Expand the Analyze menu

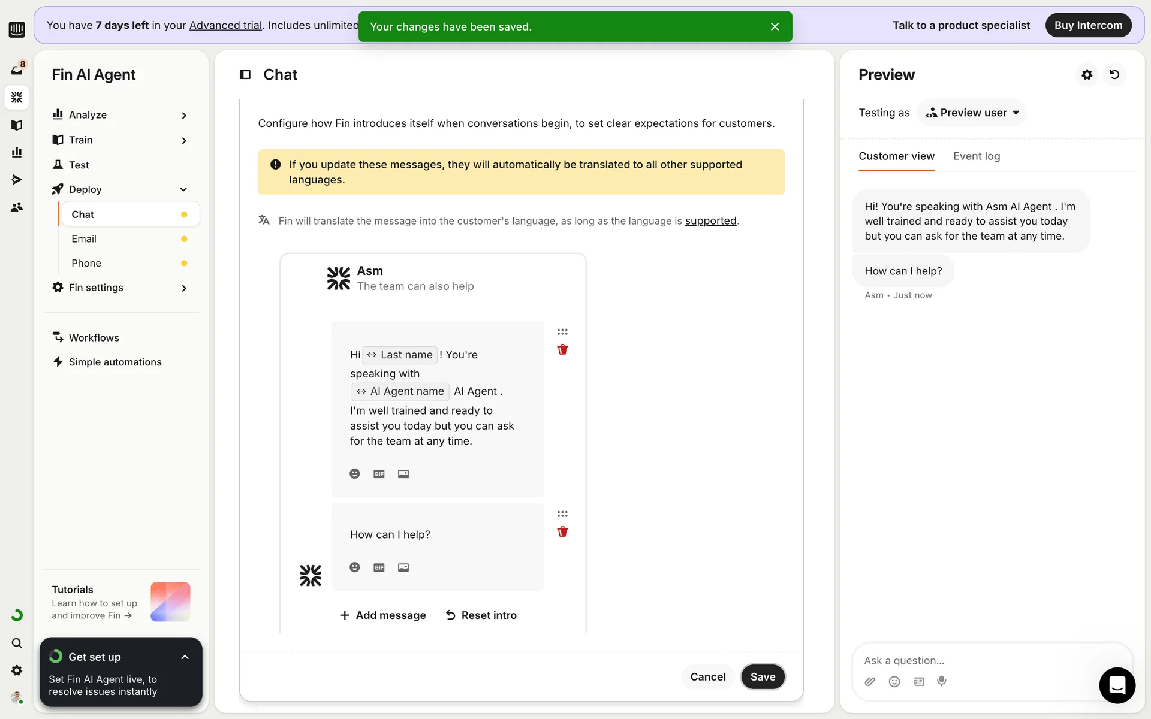[183, 115]
